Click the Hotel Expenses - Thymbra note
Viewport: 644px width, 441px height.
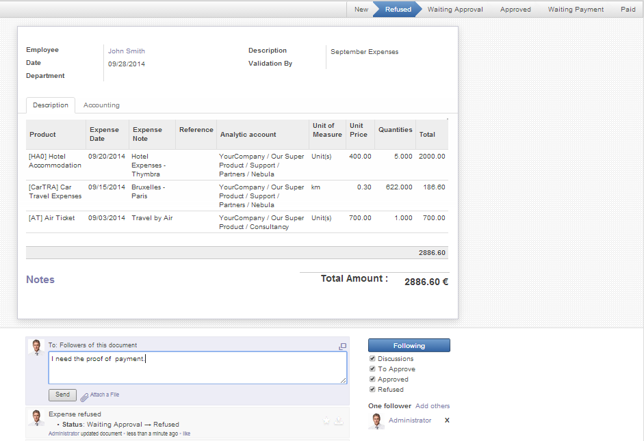[x=149, y=165]
